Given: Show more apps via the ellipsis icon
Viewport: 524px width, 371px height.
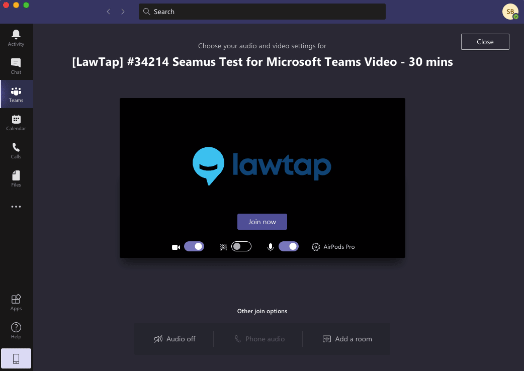Looking at the screenshot, I should tap(16, 207).
